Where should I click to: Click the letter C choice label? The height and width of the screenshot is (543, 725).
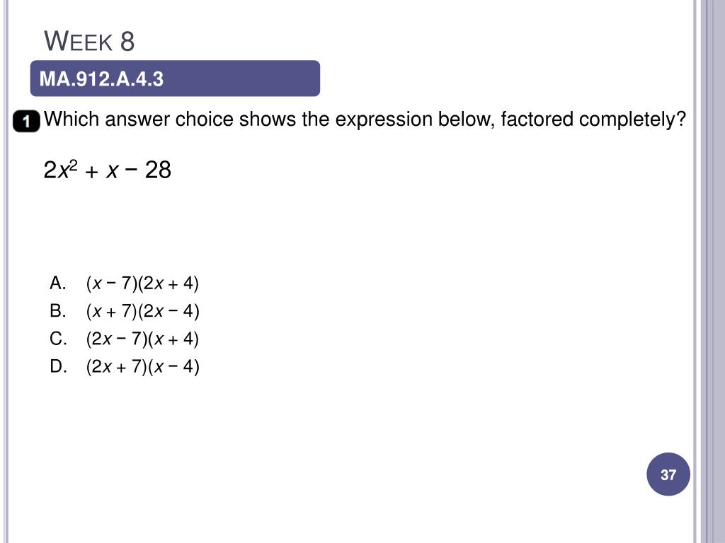coord(58,339)
